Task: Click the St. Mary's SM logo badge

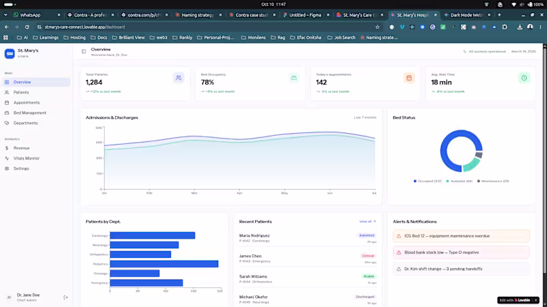Action: coord(10,54)
